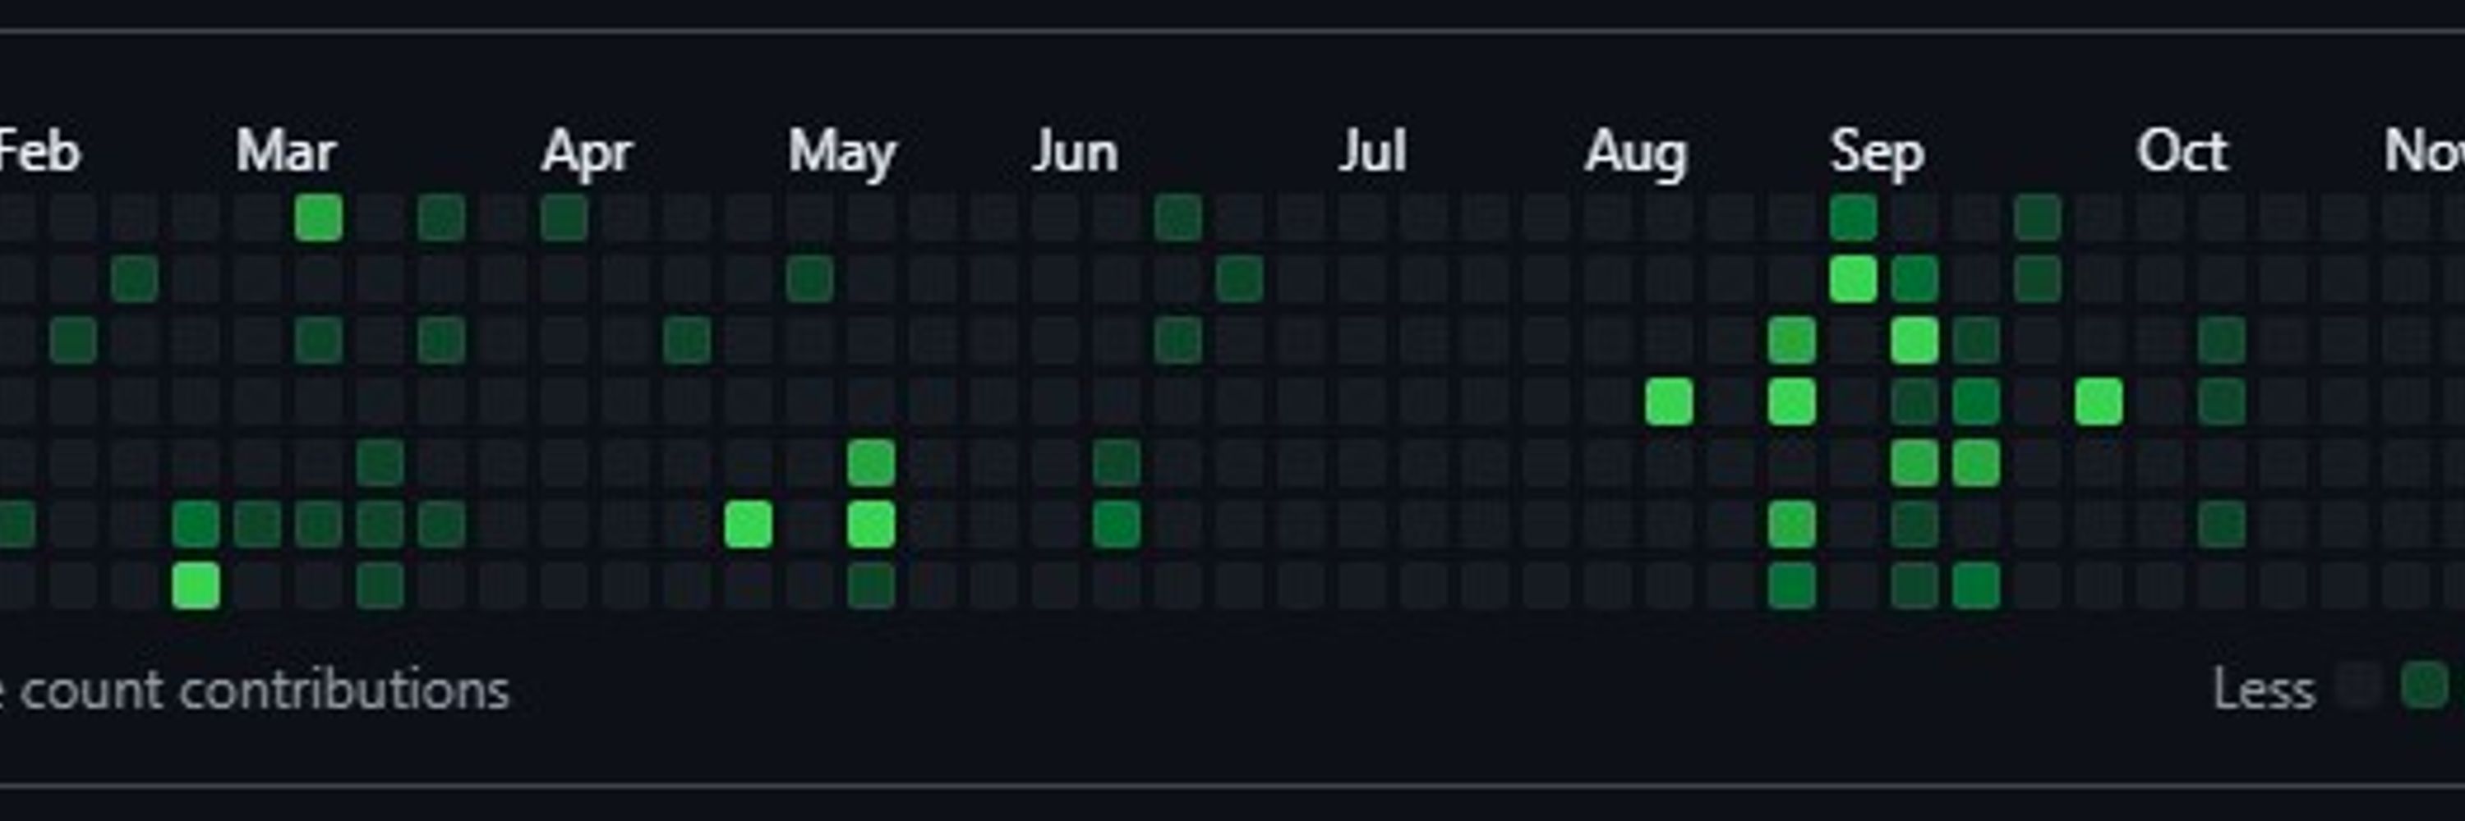Open the 'count contributions' link
Screen dimensions: 2465x821
[264, 689]
